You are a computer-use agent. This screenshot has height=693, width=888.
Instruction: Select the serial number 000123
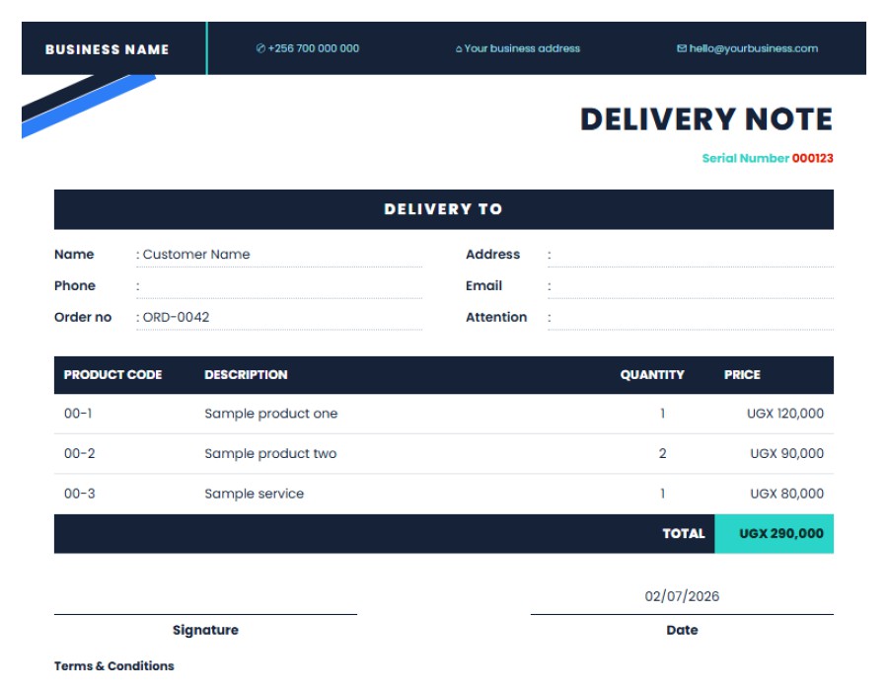[x=813, y=158]
